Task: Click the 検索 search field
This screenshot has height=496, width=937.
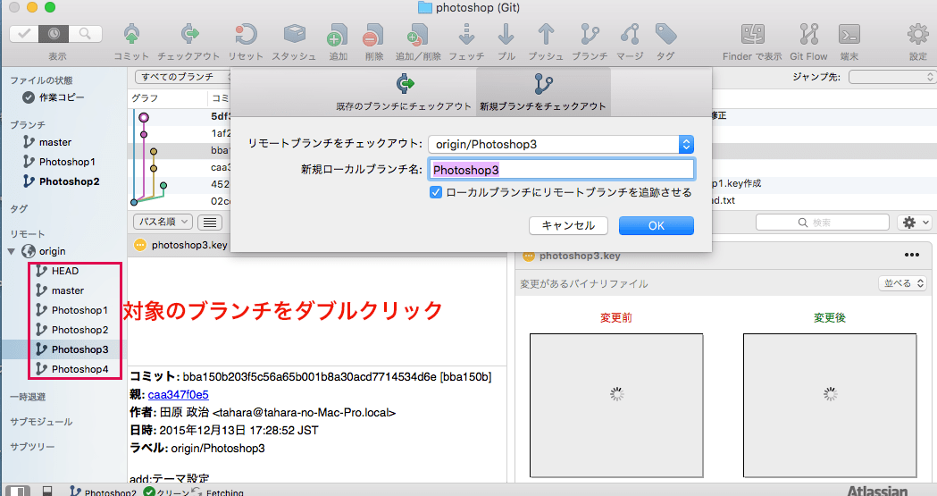Action: pos(823,223)
